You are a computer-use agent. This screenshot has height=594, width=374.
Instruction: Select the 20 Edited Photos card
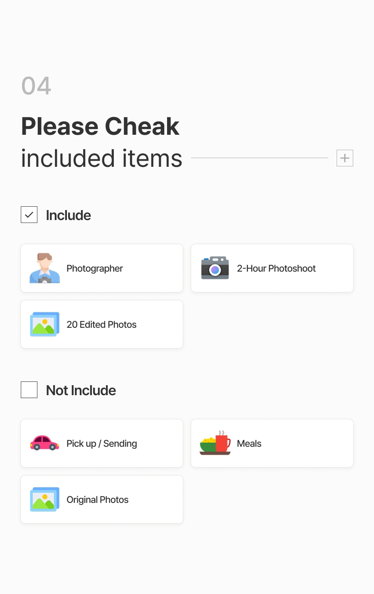tap(102, 324)
